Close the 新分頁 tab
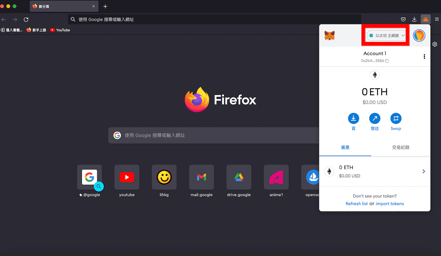Image resolution: width=441 pixels, height=256 pixels. coord(94,6)
